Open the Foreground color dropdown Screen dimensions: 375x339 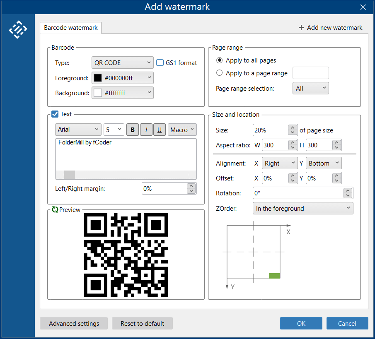[x=123, y=78]
